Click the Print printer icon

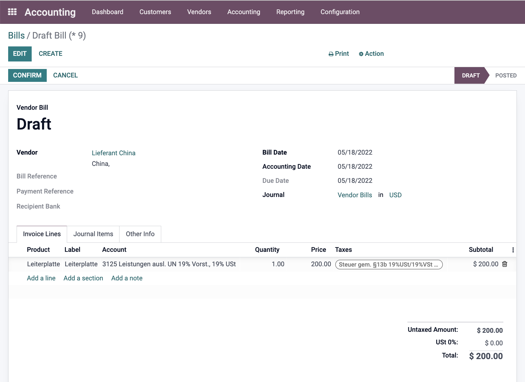tap(331, 54)
